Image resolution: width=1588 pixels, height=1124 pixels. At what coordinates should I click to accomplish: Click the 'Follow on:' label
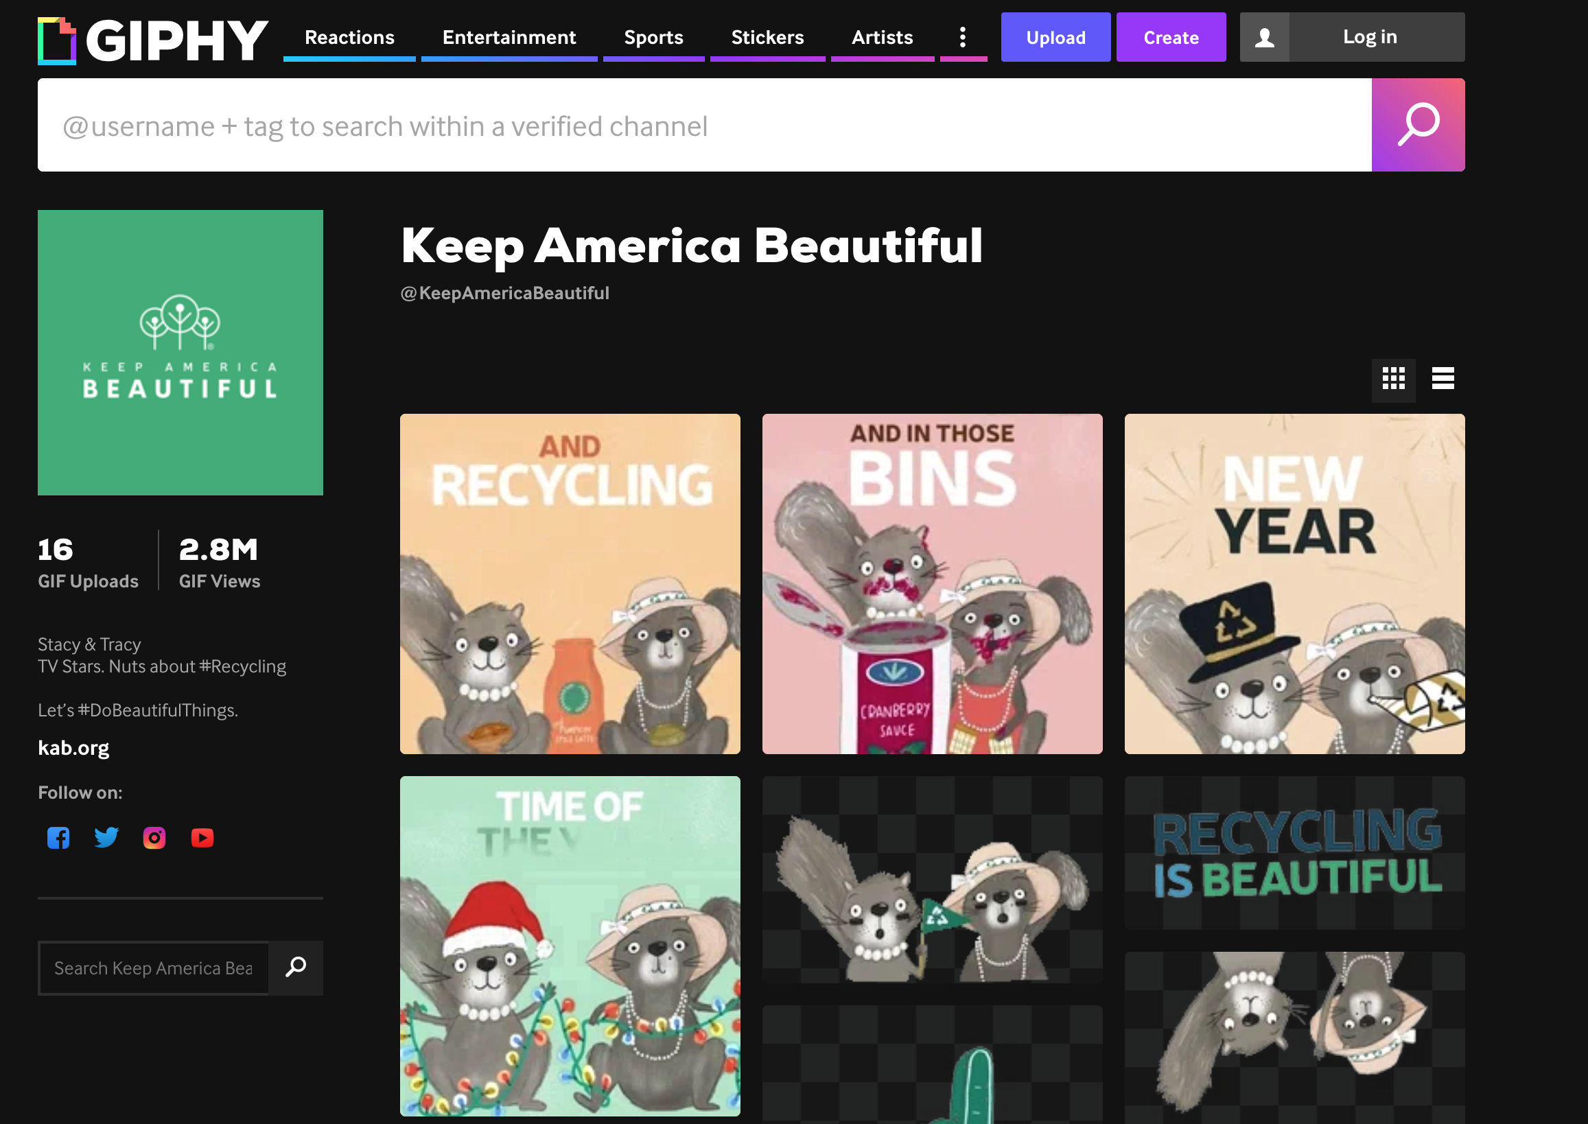80,793
